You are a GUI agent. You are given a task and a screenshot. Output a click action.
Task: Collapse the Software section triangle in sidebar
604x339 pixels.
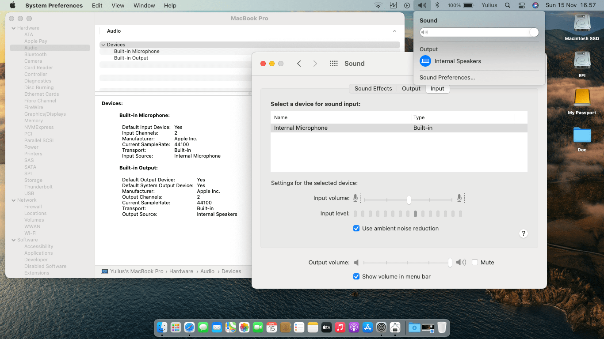click(13, 240)
